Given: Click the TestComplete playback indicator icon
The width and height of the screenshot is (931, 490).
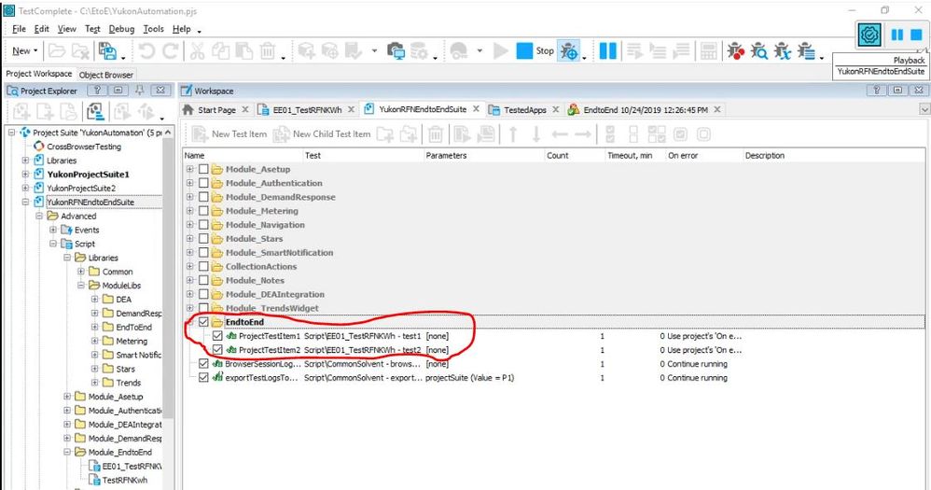Looking at the screenshot, I should 869,35.
